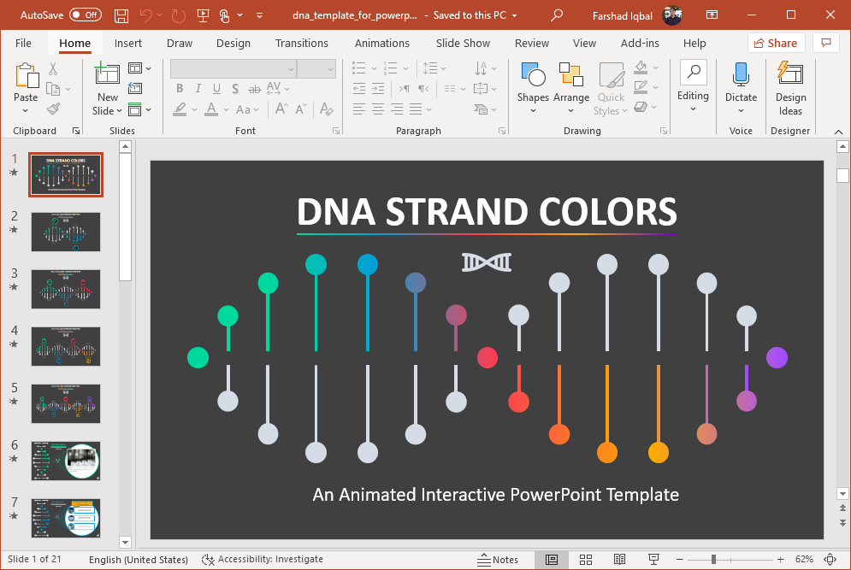Click the Copy icon in Clipboard group
The height and width of the screenshot is (570, 851).
53,88
